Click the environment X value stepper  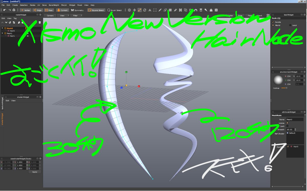pos(304,76)
